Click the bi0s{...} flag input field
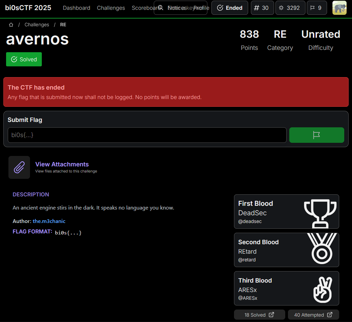Image resolution: width=352 pixels, height=322 pixels. click(x=147, y=135)
